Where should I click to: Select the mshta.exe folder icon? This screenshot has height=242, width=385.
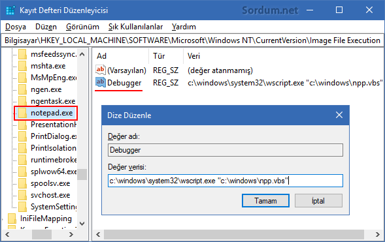(x=22, y=66)
